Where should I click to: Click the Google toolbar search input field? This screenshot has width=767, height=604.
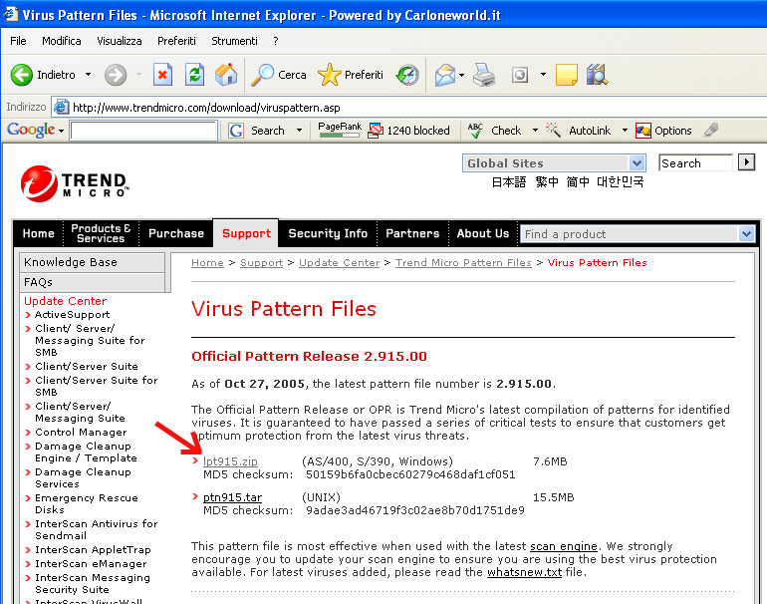tap(143, 131)
